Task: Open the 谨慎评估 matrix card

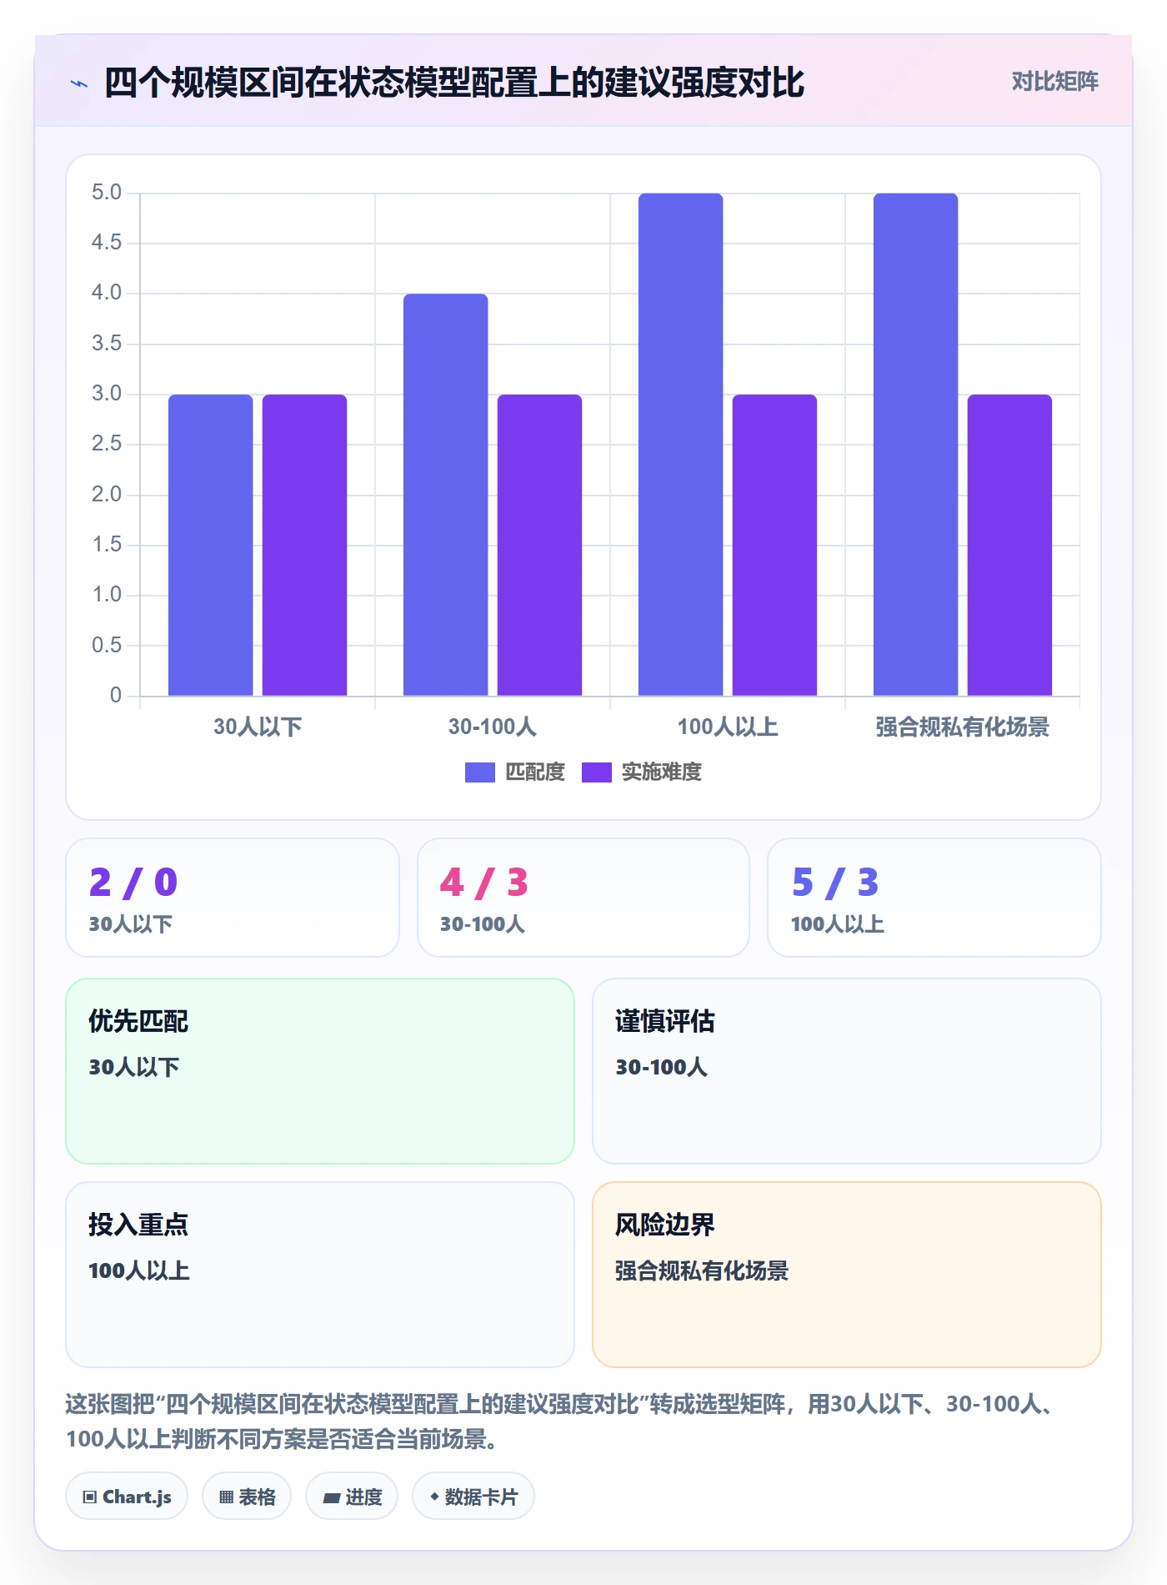Action: [x=847, y=1071]
